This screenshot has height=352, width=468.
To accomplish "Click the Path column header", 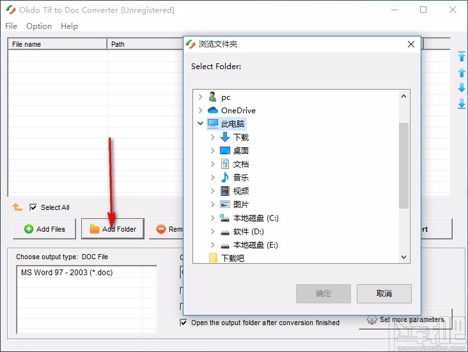I will pos(145,44).
